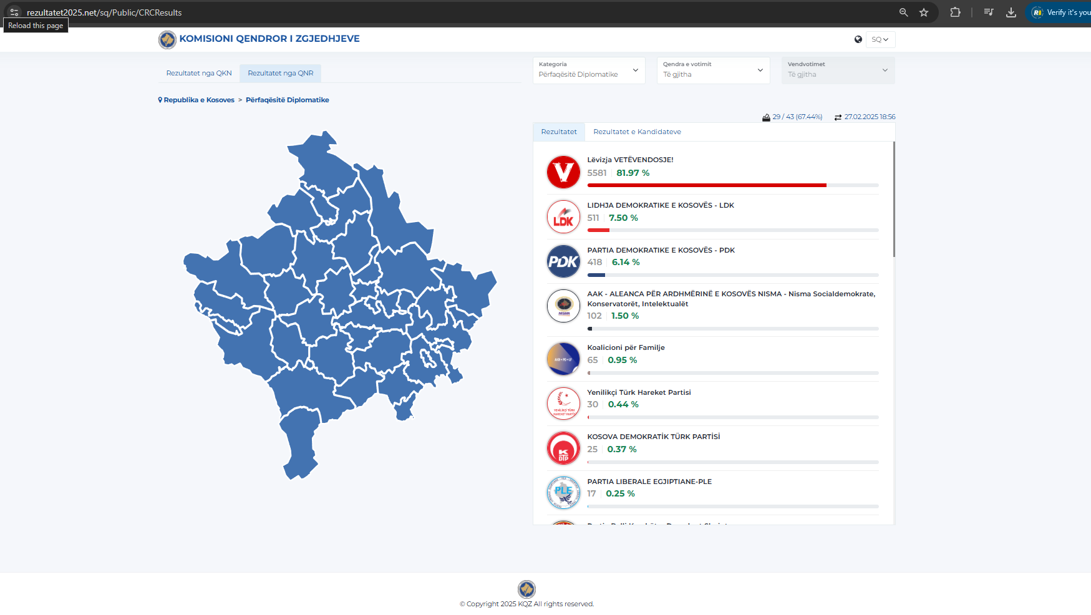Click the browser site info icon
This screenshot has height=615, width=1091.
14,12
